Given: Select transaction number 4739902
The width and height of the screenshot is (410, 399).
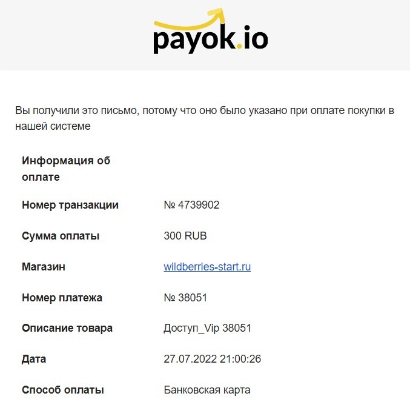Looking at the screenshot, I should click(191, 205).
